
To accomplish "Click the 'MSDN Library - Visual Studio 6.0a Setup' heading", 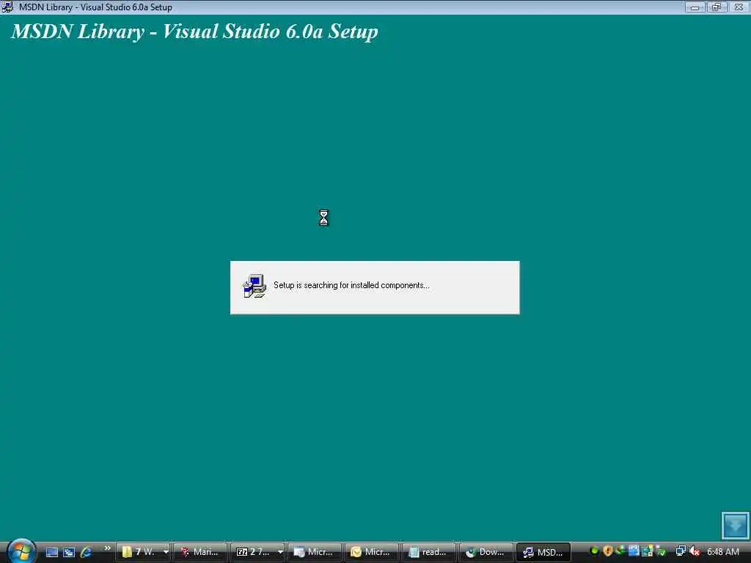I will tap(194, 32).
